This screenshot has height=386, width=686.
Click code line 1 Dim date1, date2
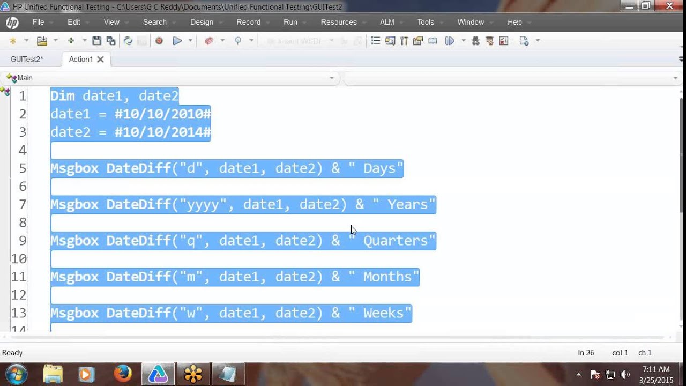click(x=114, y=96)
